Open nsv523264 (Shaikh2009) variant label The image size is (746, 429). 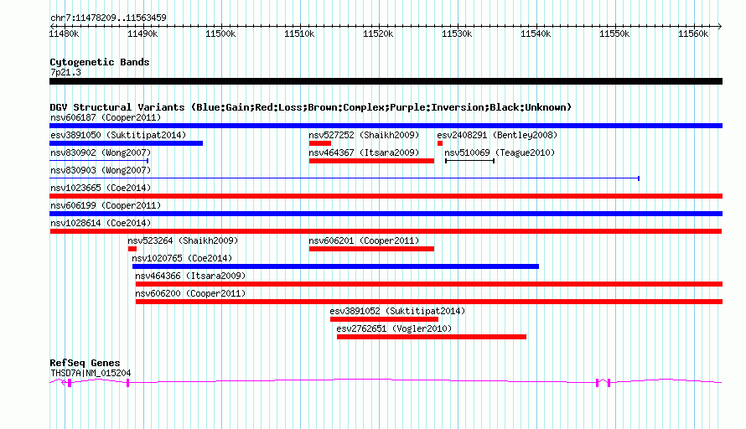coord(183,240)
